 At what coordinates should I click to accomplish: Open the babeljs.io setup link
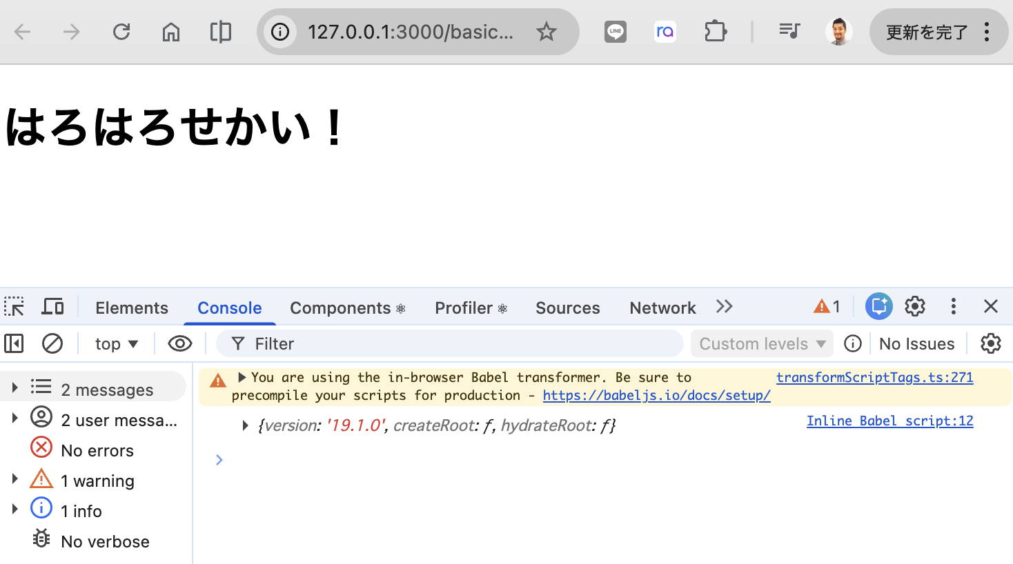tap(656, 395)
